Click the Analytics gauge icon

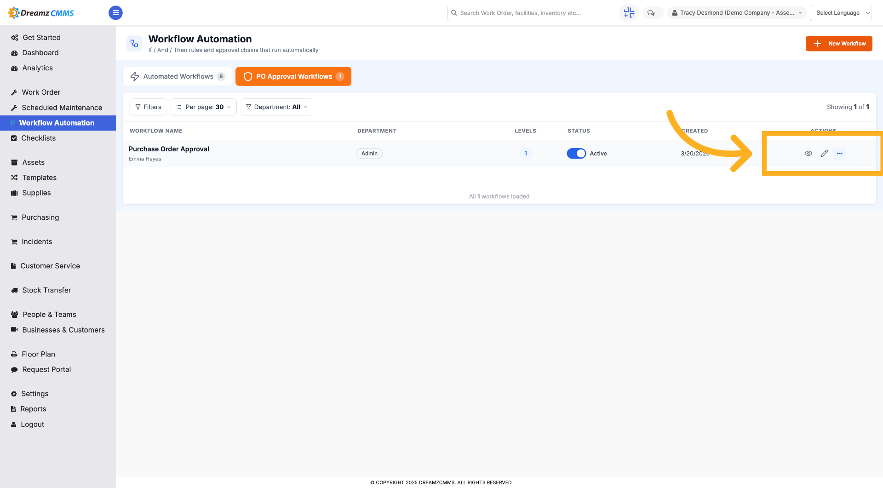click(x=14, y=68)
